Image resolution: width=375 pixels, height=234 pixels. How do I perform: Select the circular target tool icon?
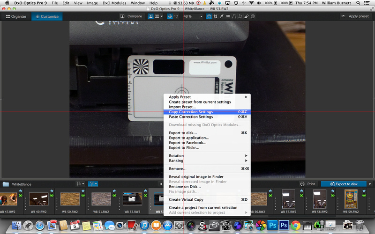(253, 16)
